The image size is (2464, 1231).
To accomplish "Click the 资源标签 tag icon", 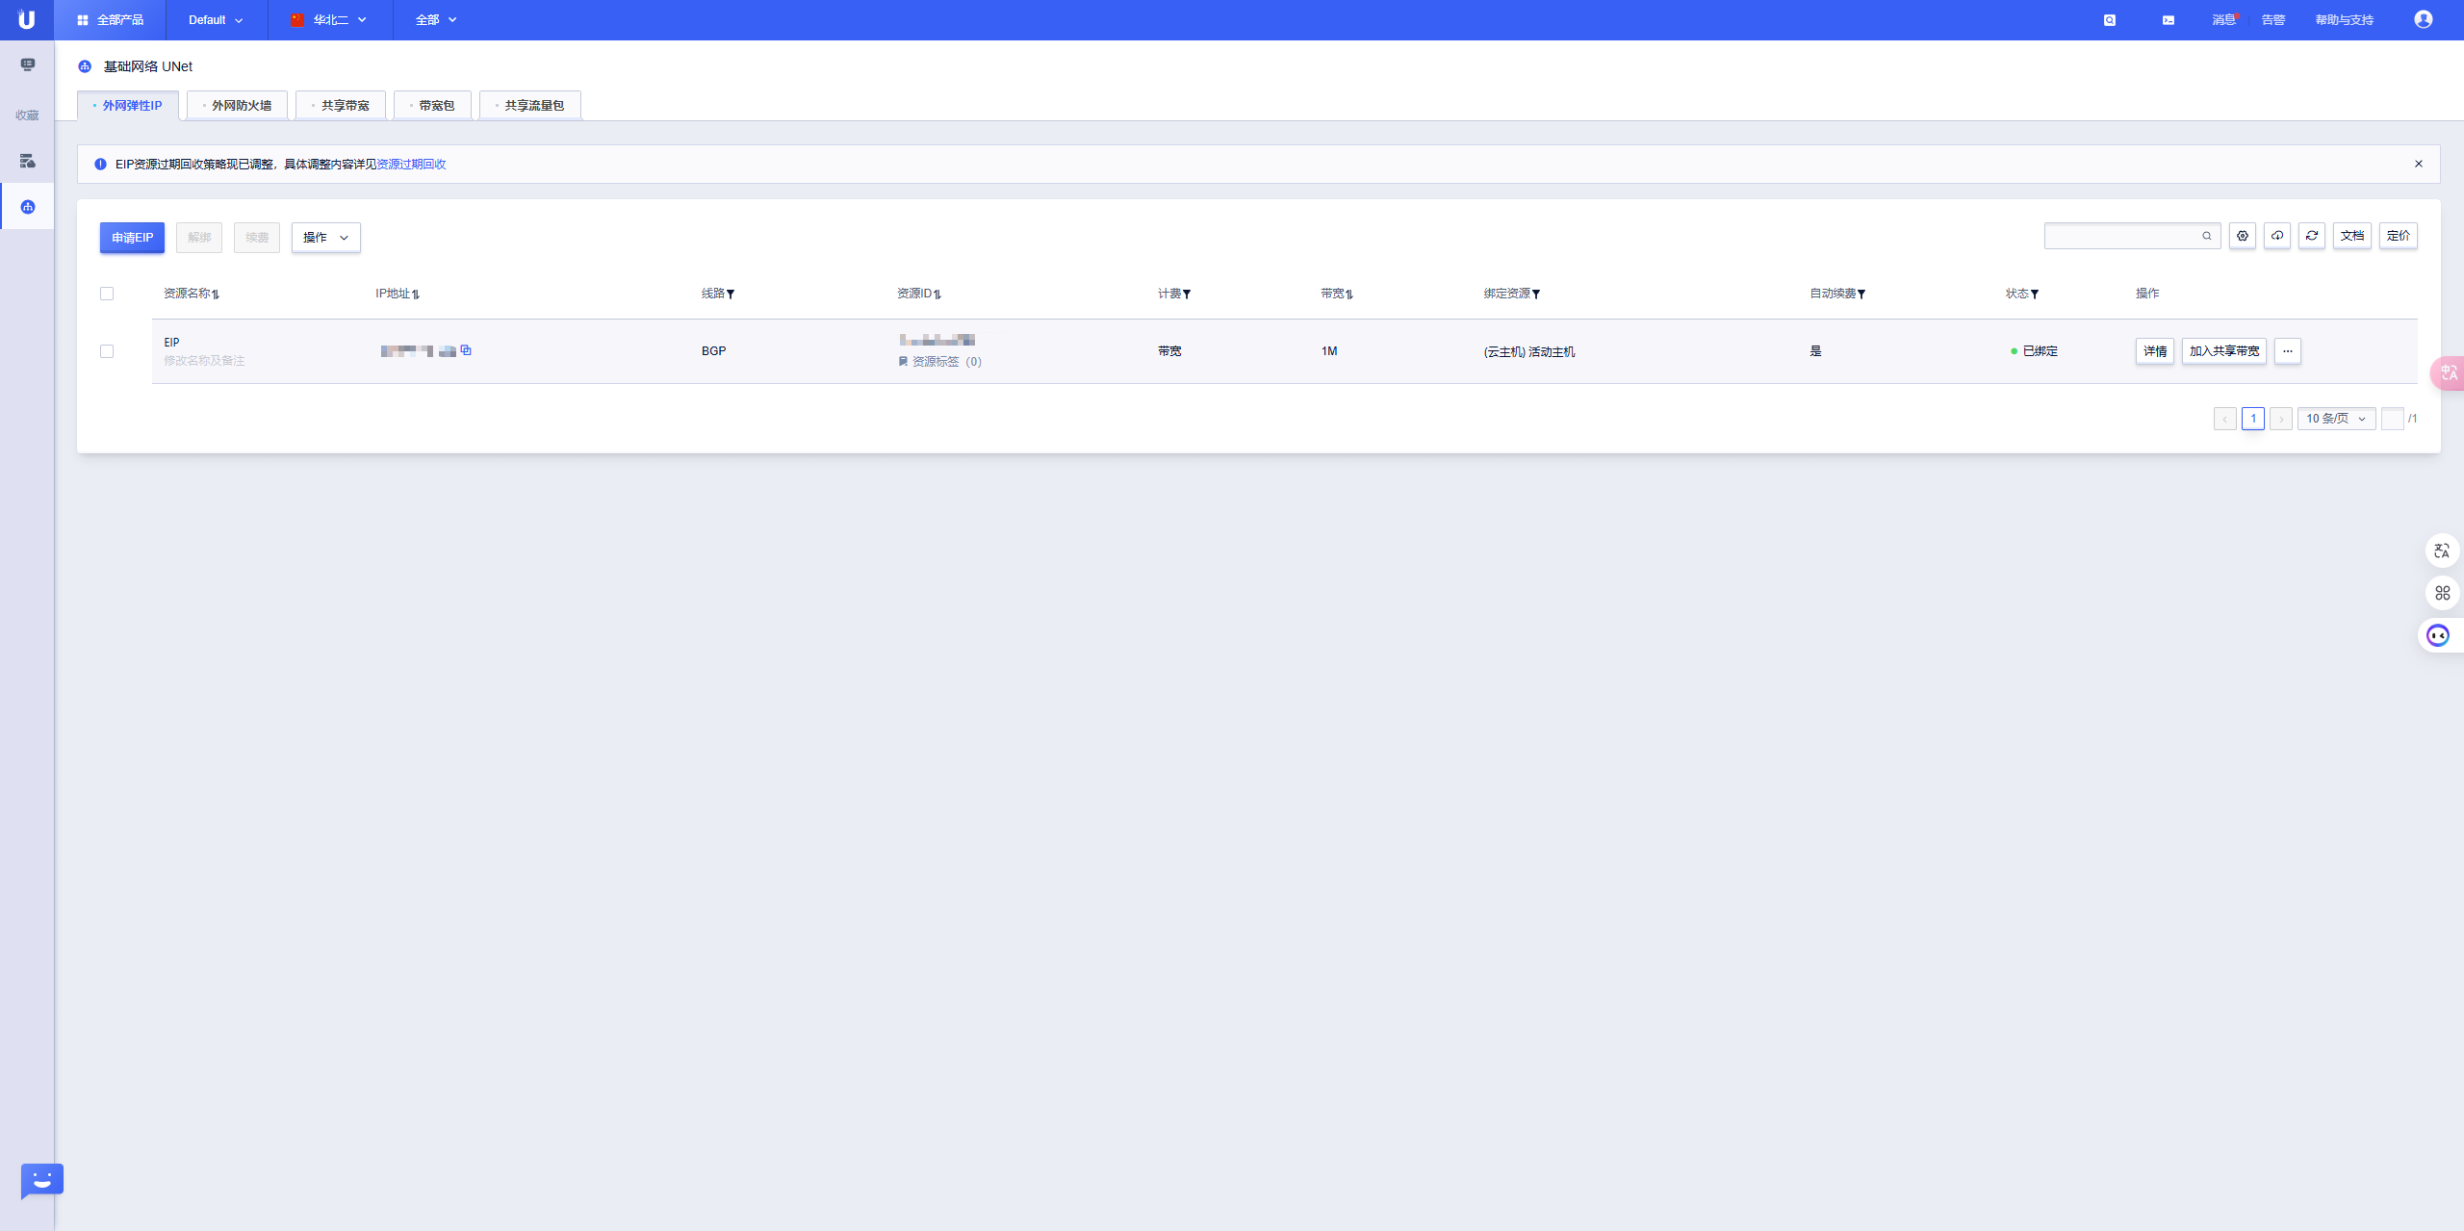I will coord(903,362).
